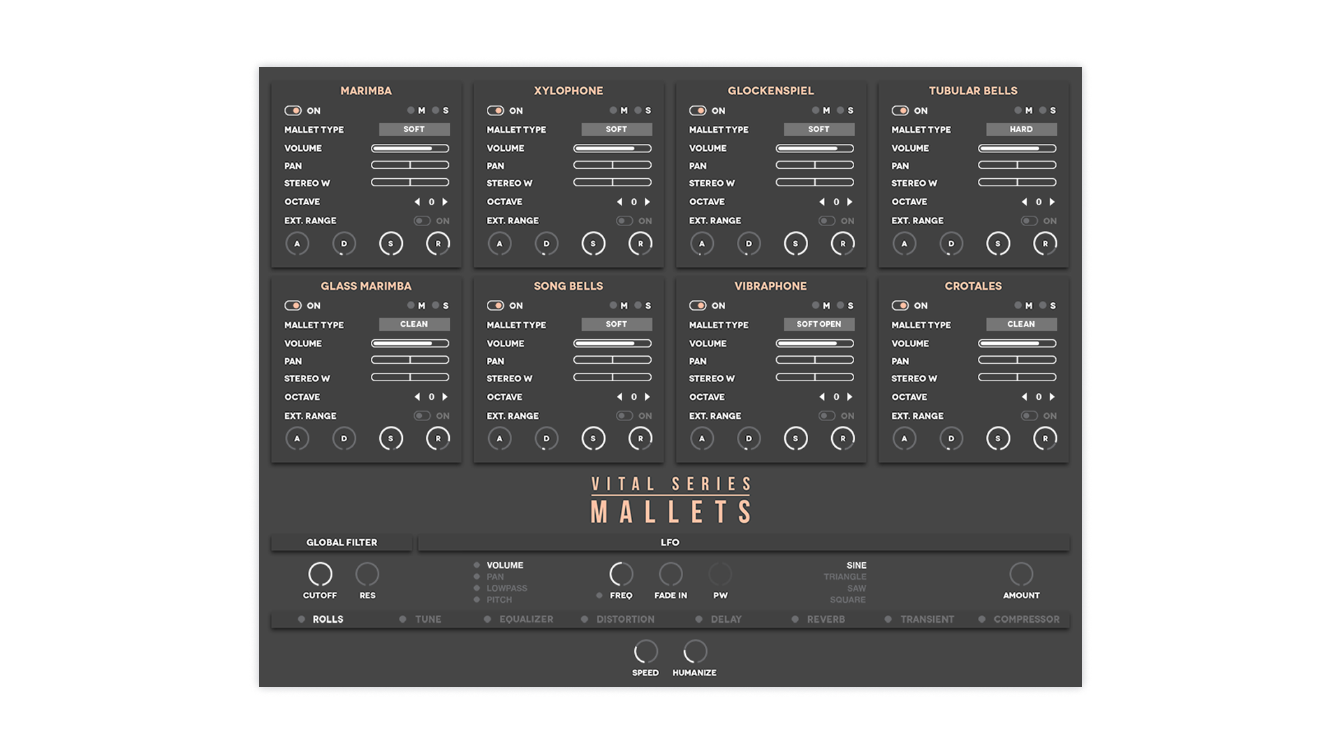Click the LFO Fade In knob
Viewport: 1341px width, 754px height.
coord(670,574)
